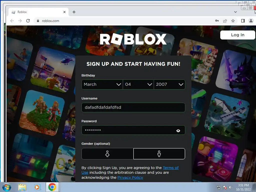Image resolution: width=256 pixels, height=192 pixels.
Task: Click the roblox.com address bar
Action: (x=124, y=21)
